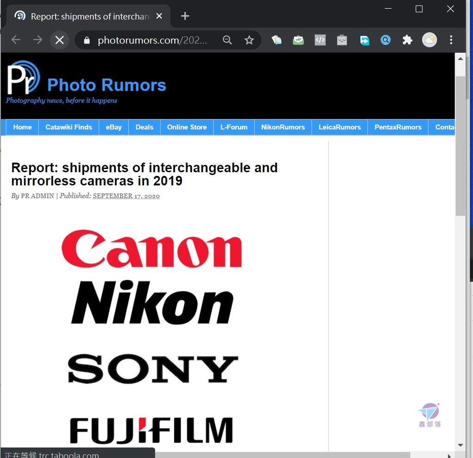473x458 pixels.
Task: Click the Fujifilm logo image
Action: 152,431
